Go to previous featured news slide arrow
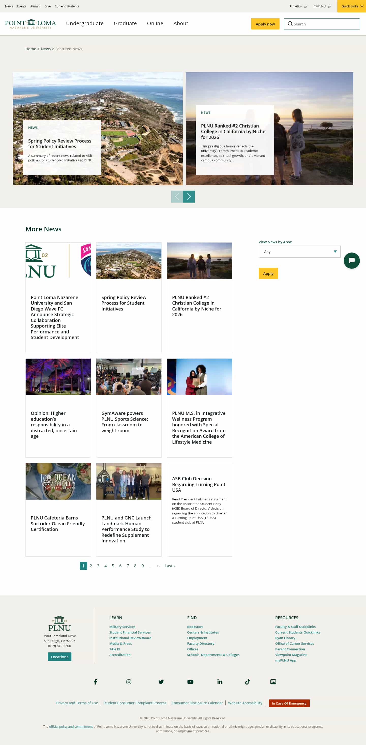 point(177,197)
